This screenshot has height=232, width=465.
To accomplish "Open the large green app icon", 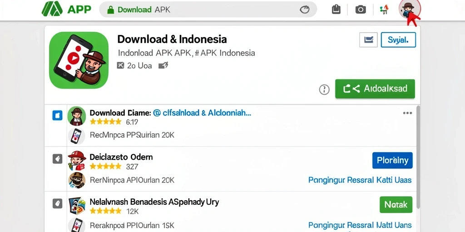I will tap(79, 60).
